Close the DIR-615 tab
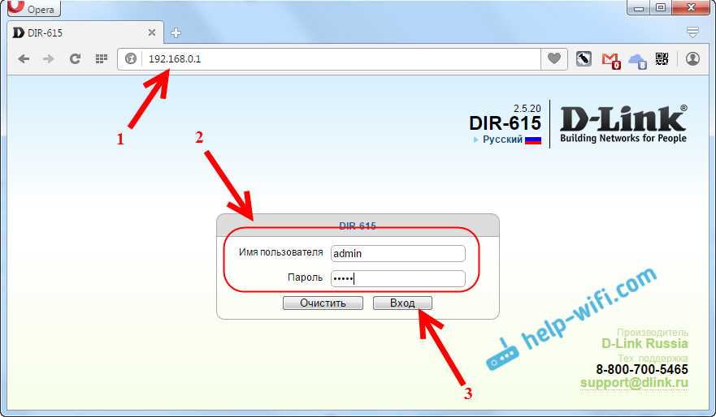The image size is (716, 417). click(152, 32)
